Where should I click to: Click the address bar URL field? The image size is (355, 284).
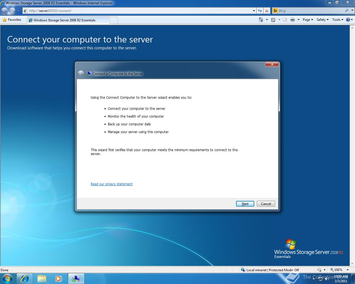pos(138,11)
